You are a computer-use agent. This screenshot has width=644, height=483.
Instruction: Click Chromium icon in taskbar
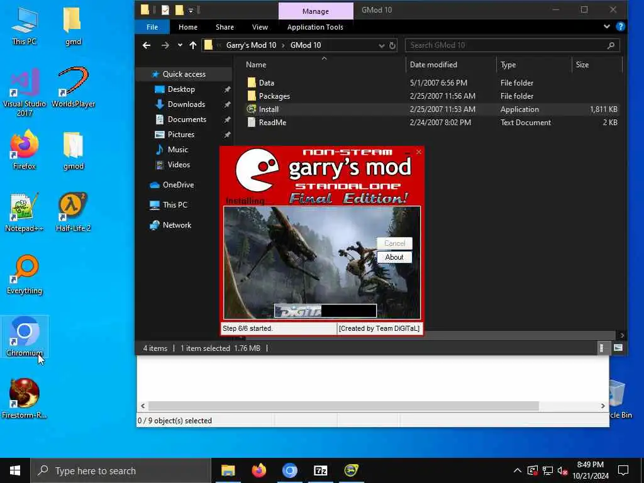click(x=289, y=470)
